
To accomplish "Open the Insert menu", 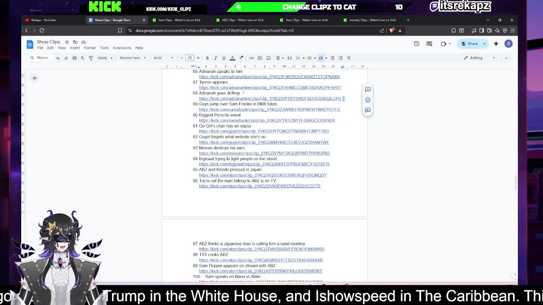I will pyautogui.click(x=75, y=48).
